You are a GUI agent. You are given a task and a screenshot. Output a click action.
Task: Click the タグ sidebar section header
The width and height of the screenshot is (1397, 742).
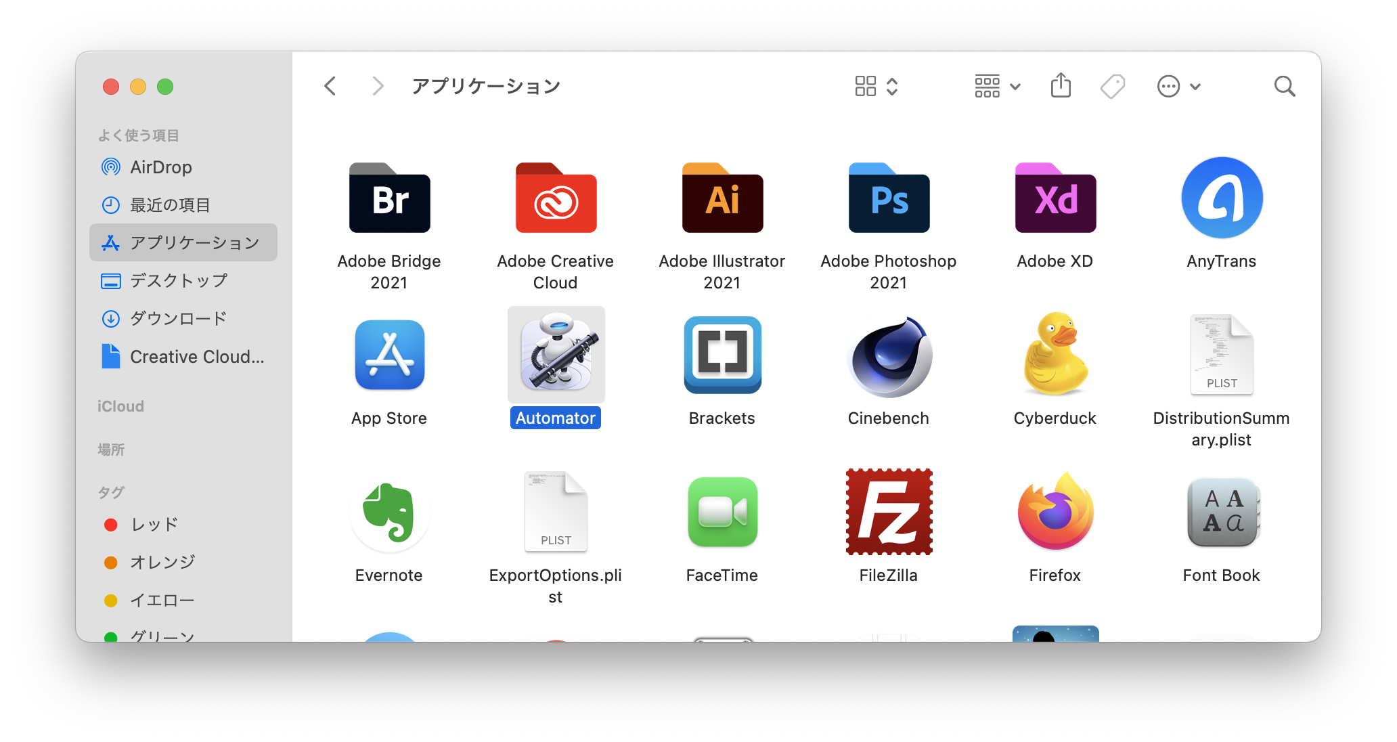[111, 492]
